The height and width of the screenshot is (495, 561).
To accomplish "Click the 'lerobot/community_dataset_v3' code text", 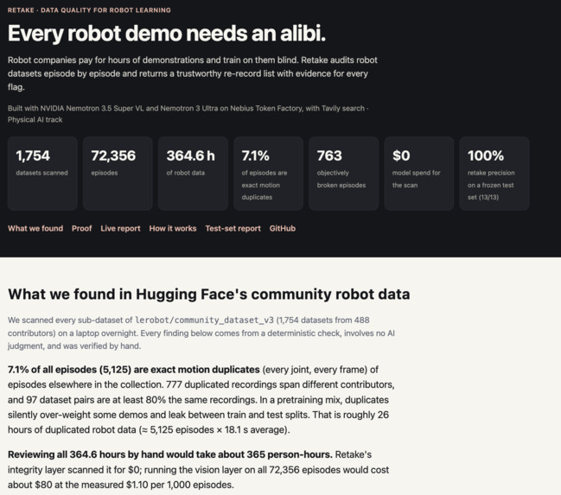I will (x=204, y=320).
